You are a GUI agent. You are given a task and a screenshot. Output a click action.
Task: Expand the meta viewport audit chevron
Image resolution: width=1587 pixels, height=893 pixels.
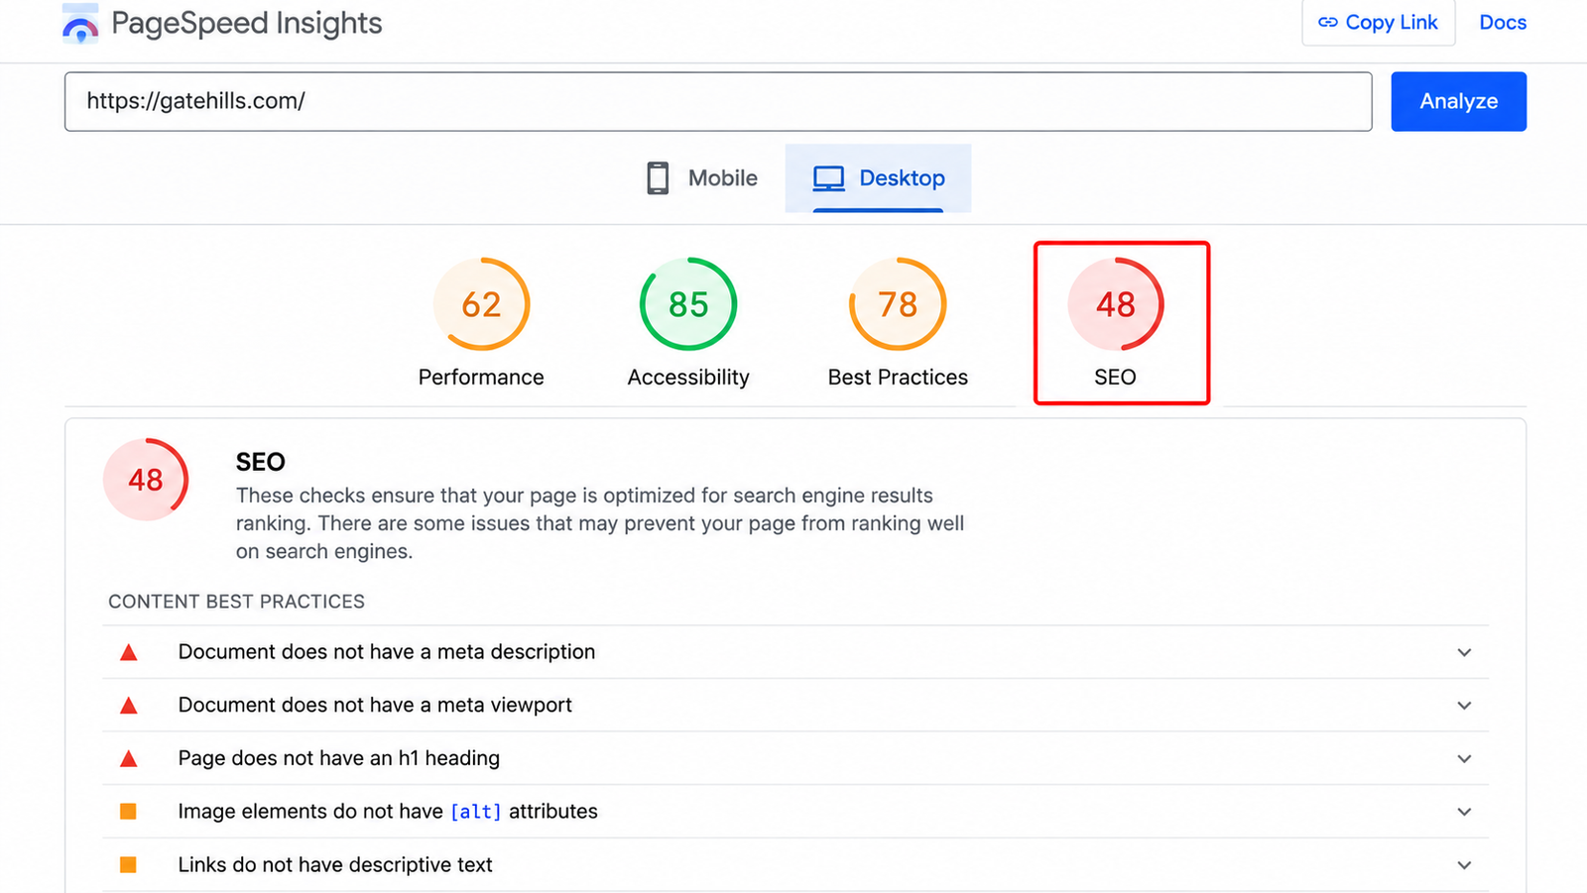(x=1464, y=706)
